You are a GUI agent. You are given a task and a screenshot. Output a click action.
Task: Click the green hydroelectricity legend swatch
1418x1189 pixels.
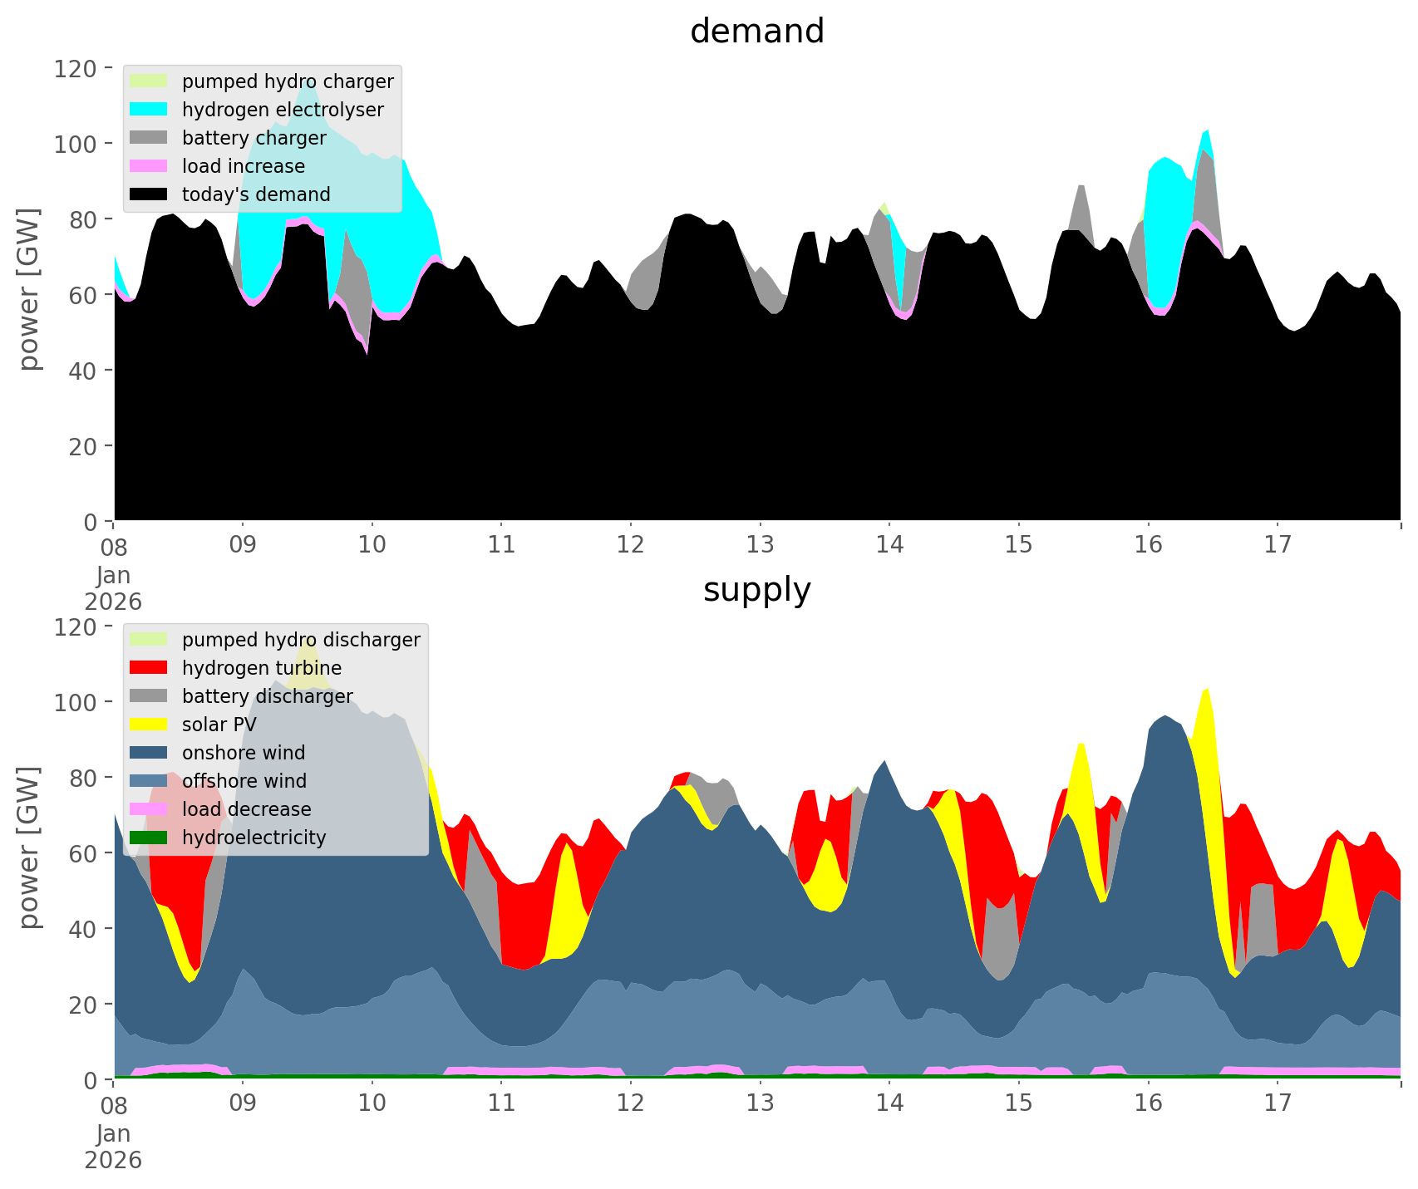tap(150, 838)
